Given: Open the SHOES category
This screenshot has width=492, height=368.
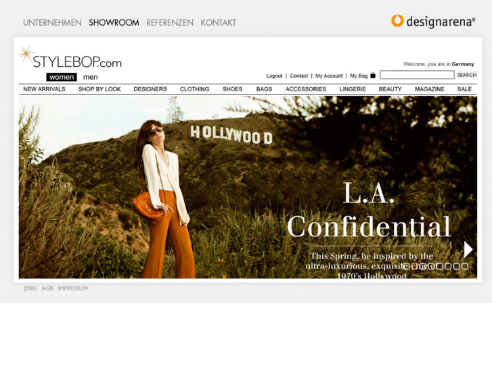Looking at the screenshot, I should [233, 89].
